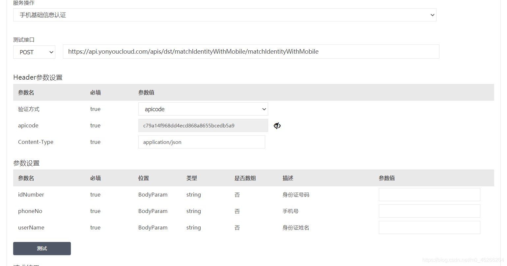Click '必填' header in the Header table

pyautogui.click(x=96, y=93)
